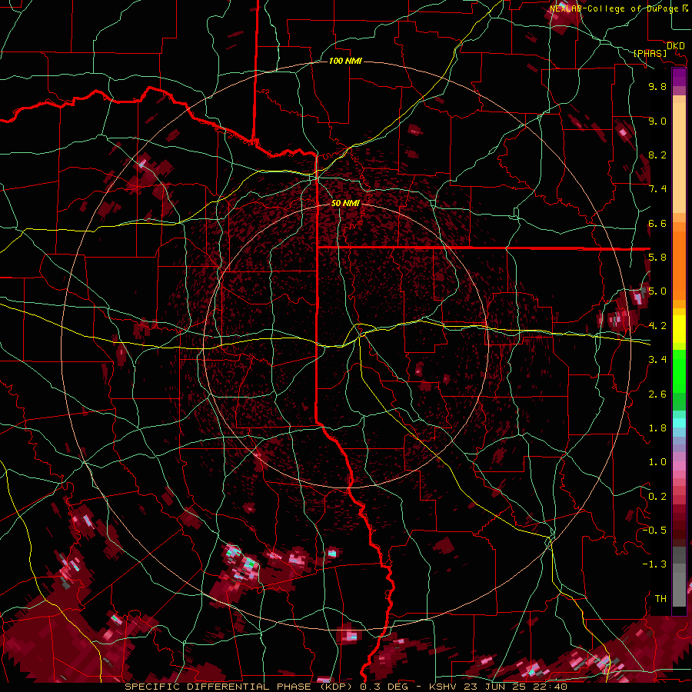Click the 8.2 value on the scale

[x=657, y=155]
